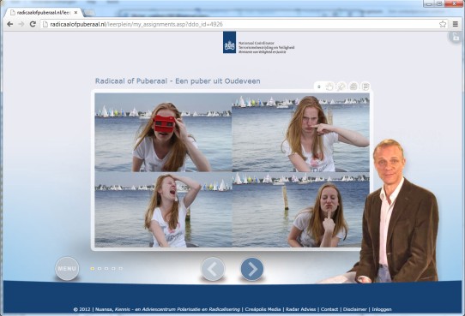Viewport: 465px width, 316px height.
Task: Click the lock icon at top right
Action: click(456, 38)
